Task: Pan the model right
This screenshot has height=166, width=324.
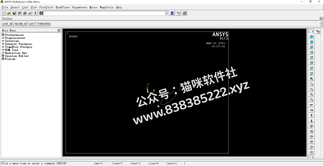Action: point(312,110)
